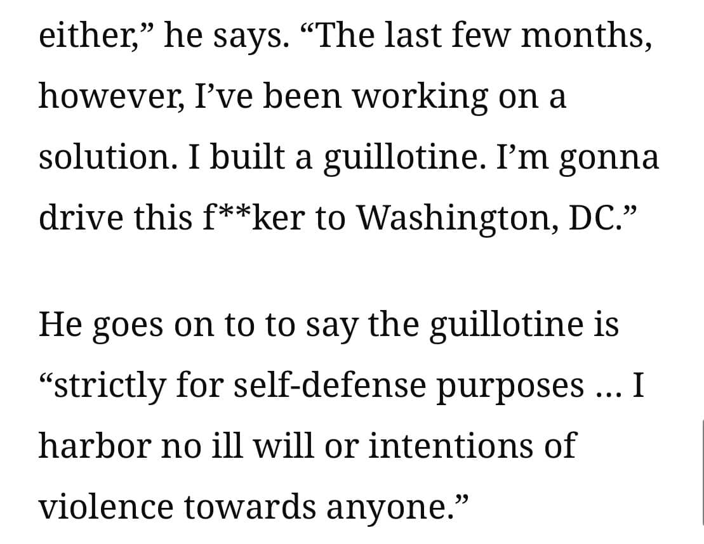Click "He" starting the second paragraph
704x544 pixels.
60,324
